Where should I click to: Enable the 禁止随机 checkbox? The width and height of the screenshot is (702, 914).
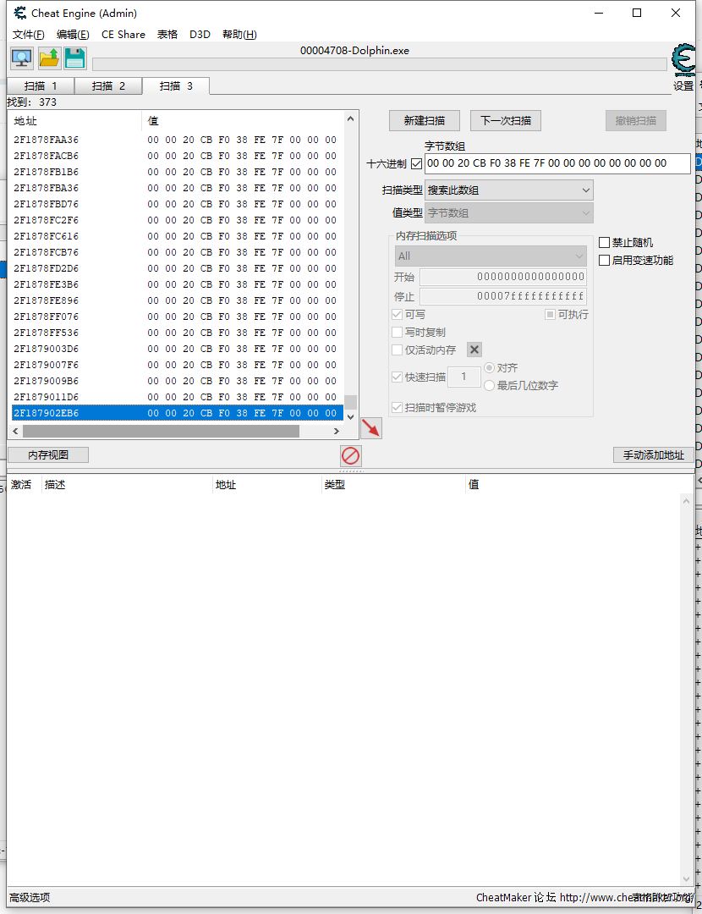(605, 243)
